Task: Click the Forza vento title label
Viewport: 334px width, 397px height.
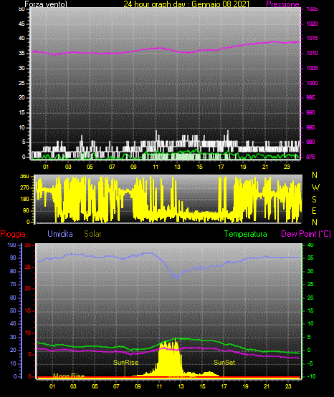Action: [x=46, y=4]
